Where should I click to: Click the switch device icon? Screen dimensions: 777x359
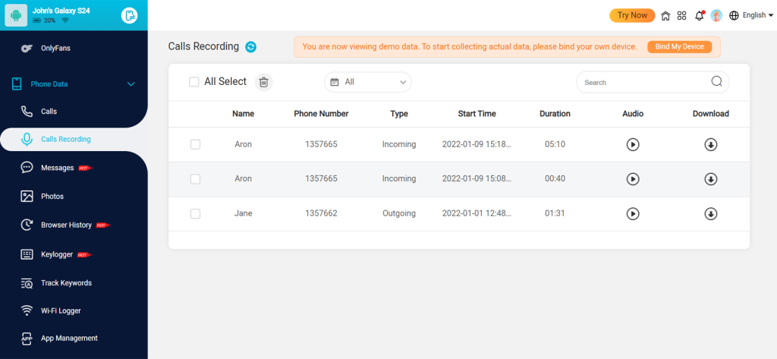click(x=130, y=15)
